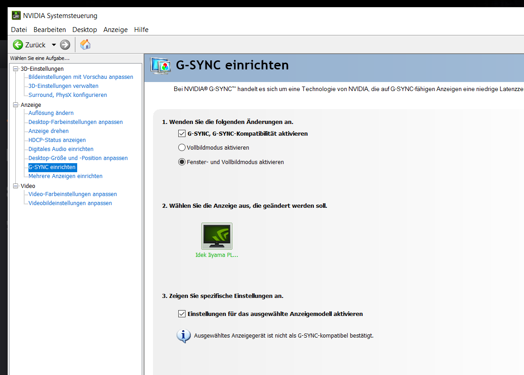Collapse the 3D-Einstellungen tree node
This screenshot has height=375, width=524.
coord(15,69)
